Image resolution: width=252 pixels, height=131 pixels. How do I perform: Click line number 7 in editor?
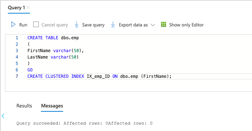[x=17, y=76]
